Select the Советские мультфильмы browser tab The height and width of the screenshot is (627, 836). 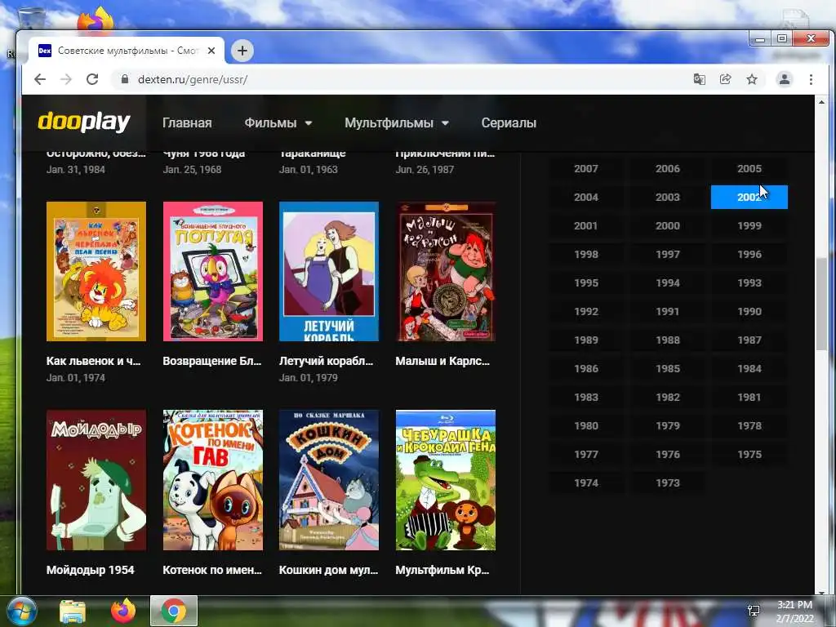[127, 51]
